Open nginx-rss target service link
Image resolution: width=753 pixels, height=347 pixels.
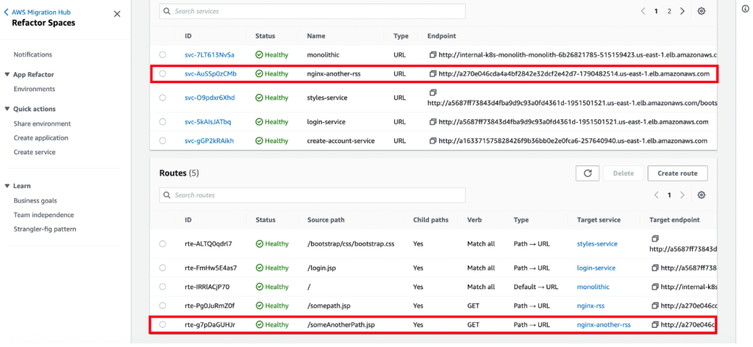590,305
